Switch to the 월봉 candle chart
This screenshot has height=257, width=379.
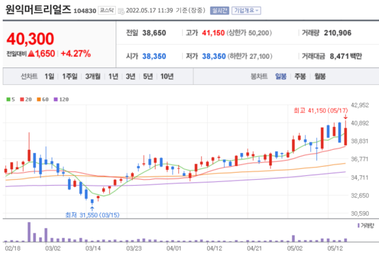pyautogui.click(x=320, y=77)
